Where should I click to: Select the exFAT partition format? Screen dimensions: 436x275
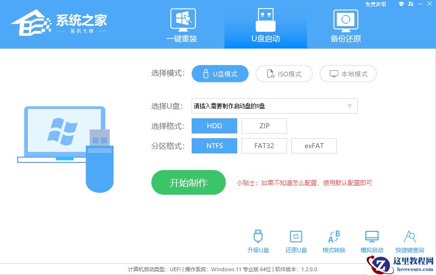point(314,145)
